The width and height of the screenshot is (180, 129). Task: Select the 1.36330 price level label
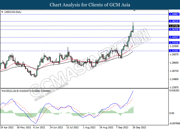[x=174, y=29]
